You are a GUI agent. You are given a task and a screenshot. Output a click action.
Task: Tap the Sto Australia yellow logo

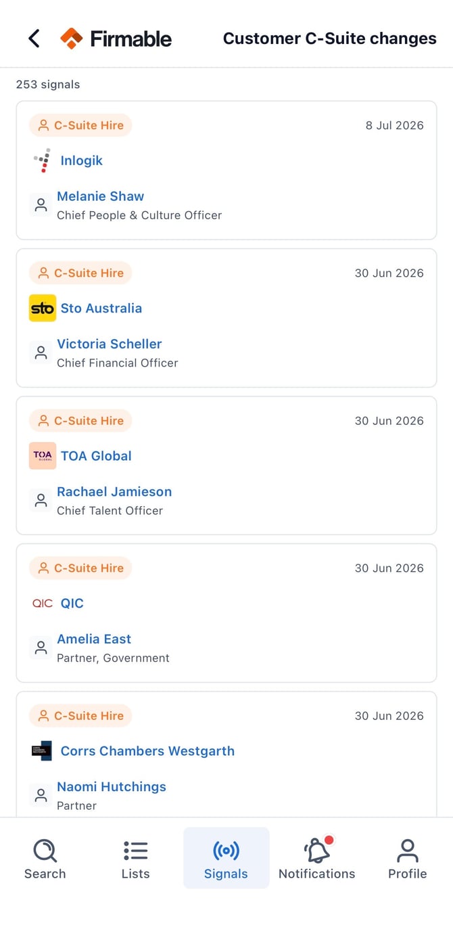point(43,308)
